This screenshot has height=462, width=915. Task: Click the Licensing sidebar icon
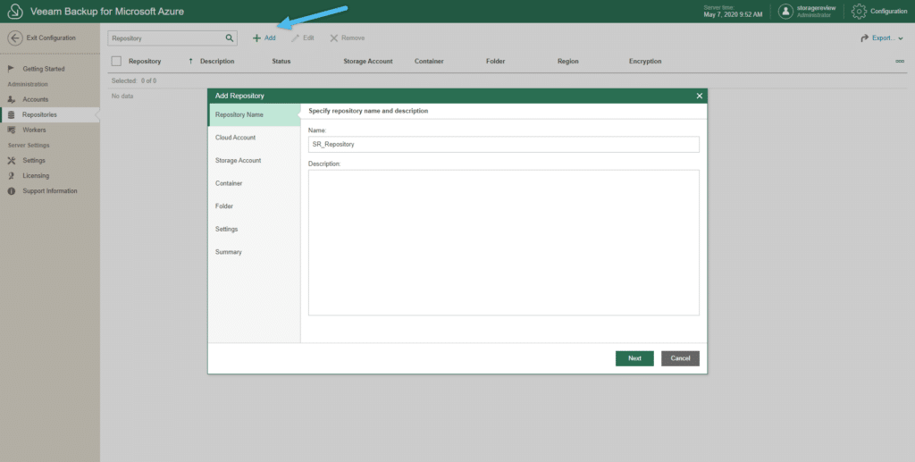click(11, 175)
